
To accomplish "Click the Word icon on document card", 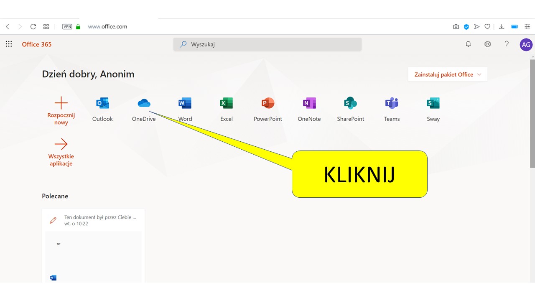I will [53, 278].
